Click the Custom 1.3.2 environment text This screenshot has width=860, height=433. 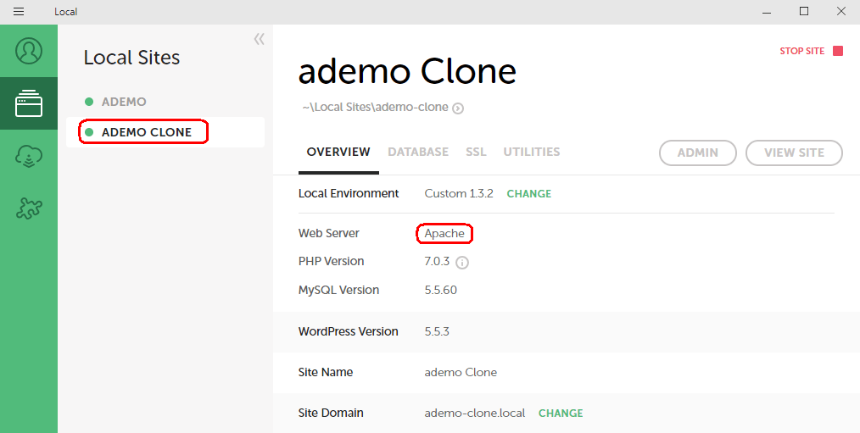pyautogui.click(x=459, y=193)
